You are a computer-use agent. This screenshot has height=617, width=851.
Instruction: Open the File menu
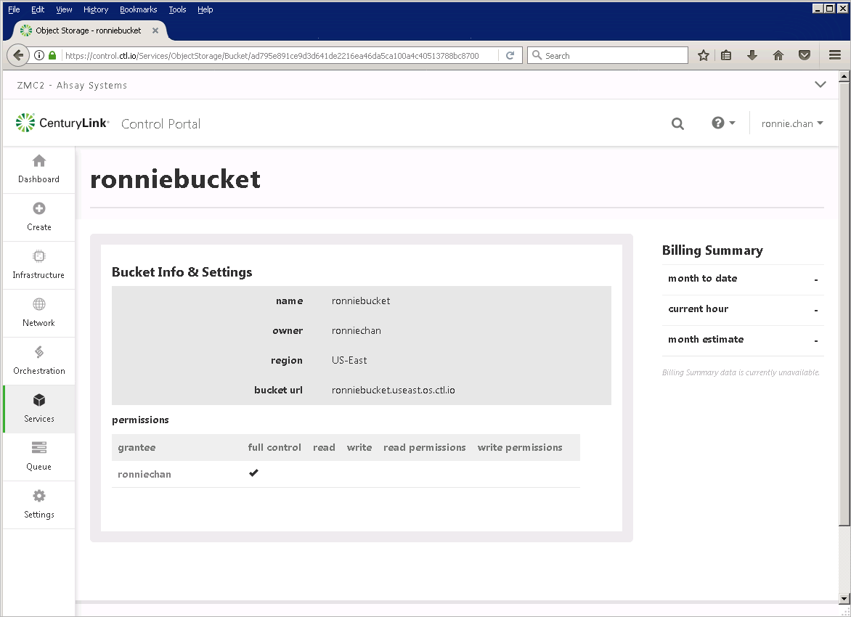(14, 9)
